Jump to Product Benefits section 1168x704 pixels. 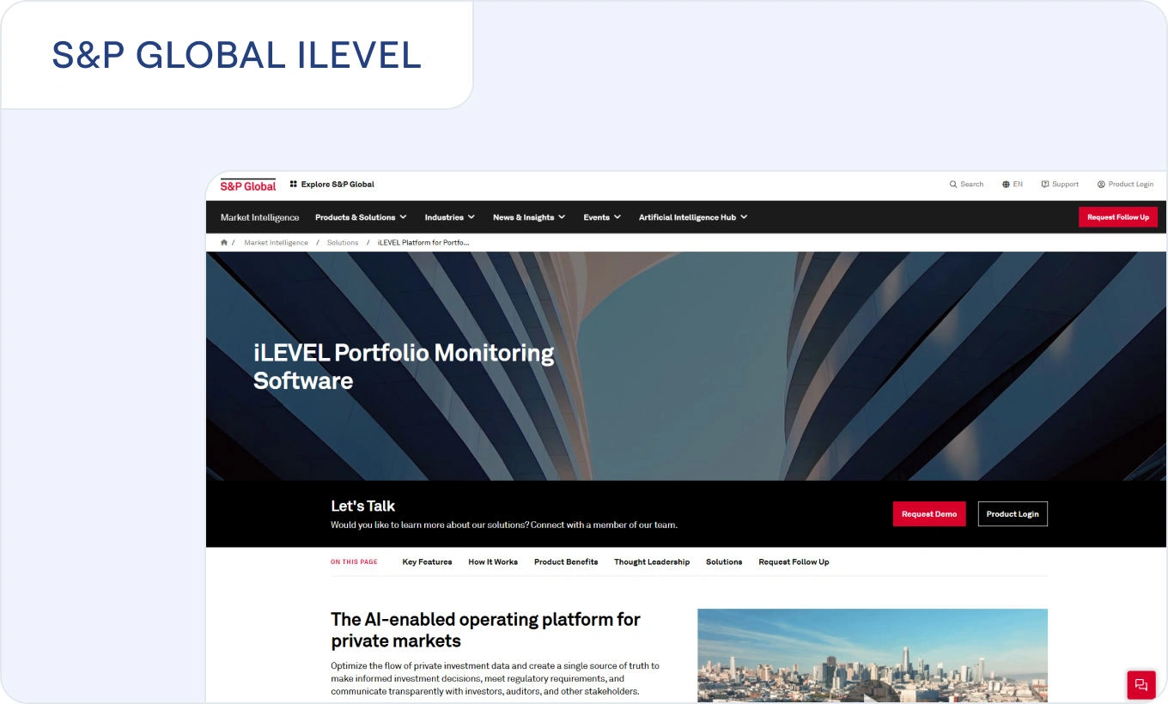[566, 561]
